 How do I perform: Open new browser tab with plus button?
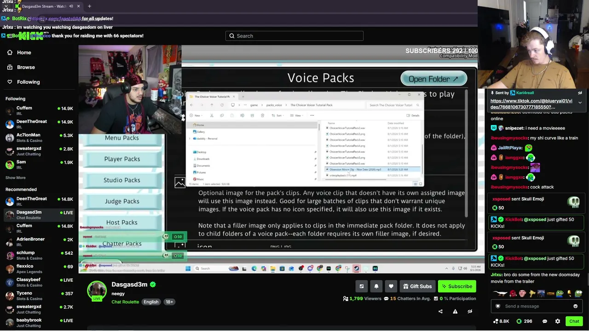tap(89, 6)
